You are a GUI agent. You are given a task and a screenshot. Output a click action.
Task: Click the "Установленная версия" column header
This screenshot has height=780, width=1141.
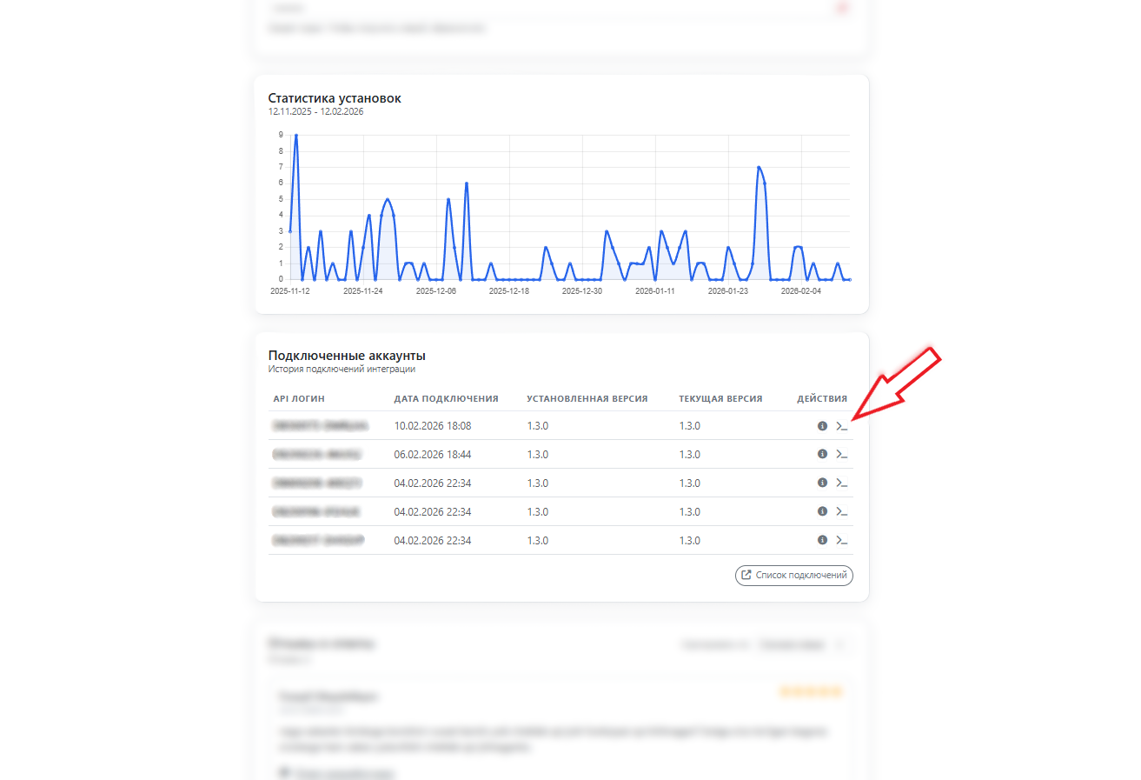587,399
